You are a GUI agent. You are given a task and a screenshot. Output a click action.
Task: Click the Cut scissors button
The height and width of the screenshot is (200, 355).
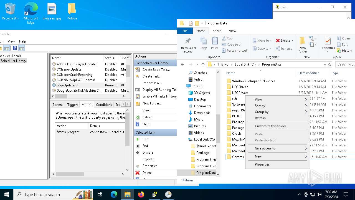click(x=227, y=38)
